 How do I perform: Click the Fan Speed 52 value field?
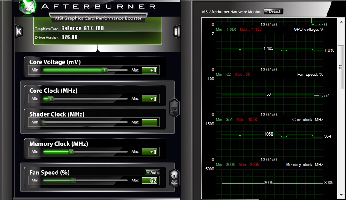click(x=150, y=181)
